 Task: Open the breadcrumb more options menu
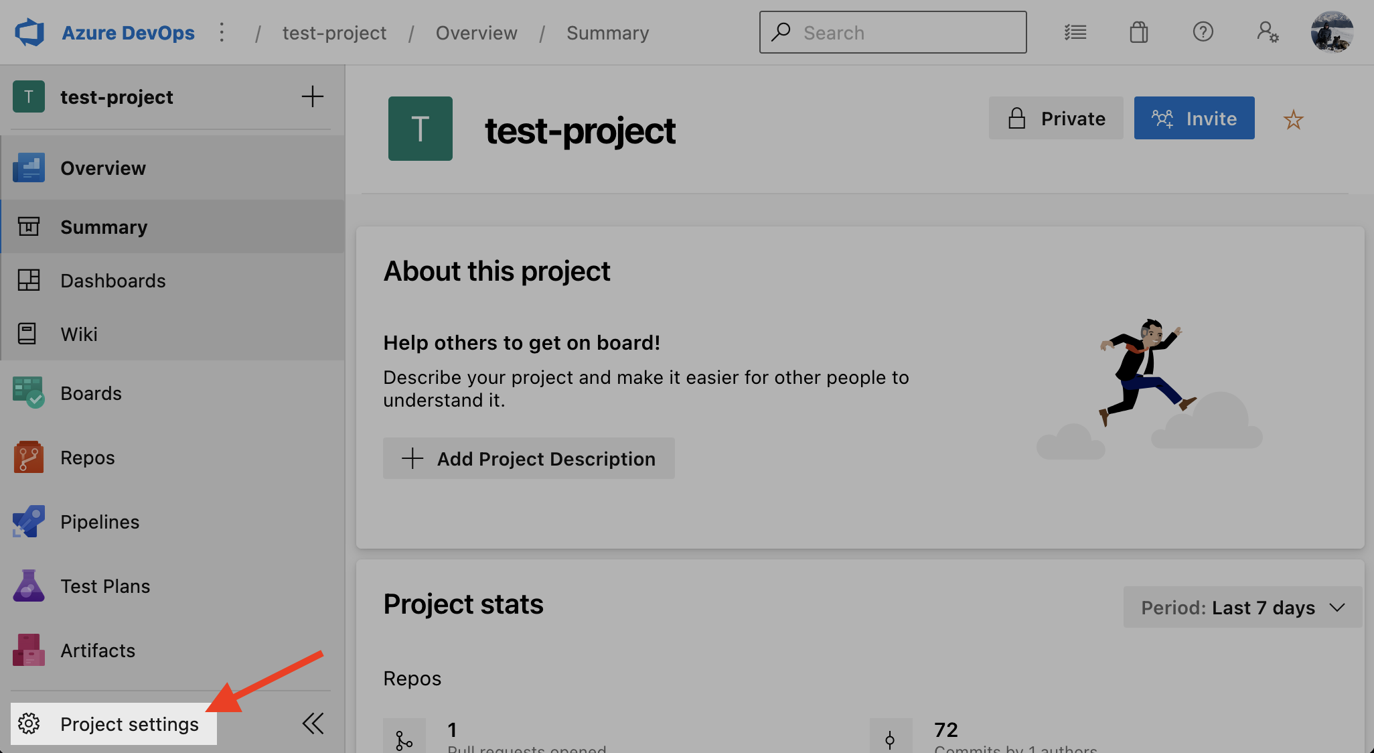point(222,31)
